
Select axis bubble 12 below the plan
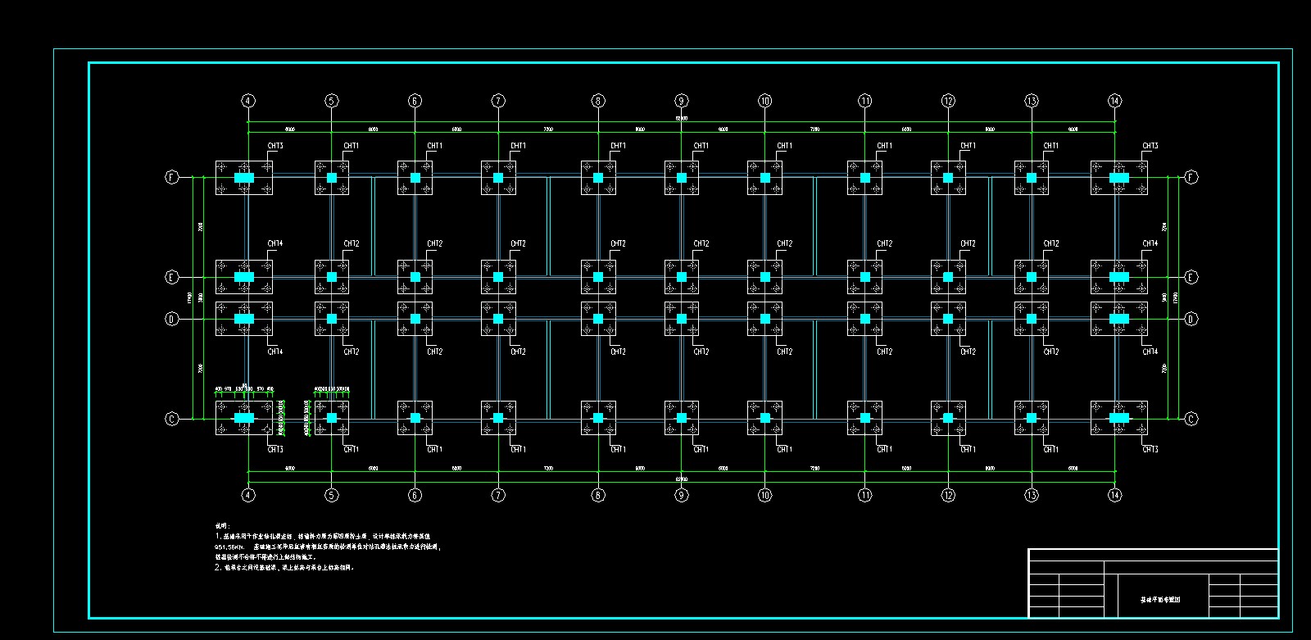(x=948, y=495)
